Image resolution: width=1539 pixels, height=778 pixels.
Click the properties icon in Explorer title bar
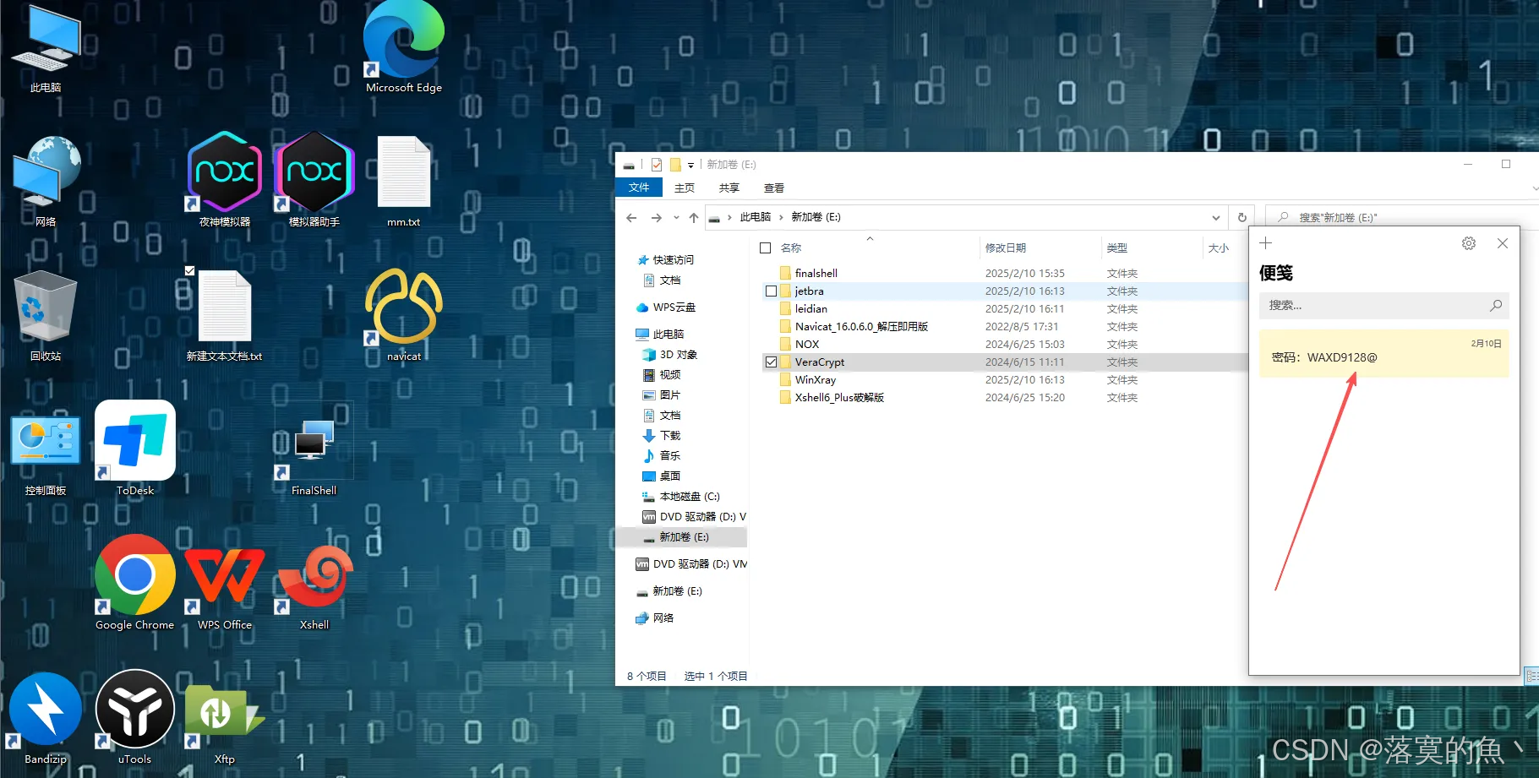(x=657, y=165)
